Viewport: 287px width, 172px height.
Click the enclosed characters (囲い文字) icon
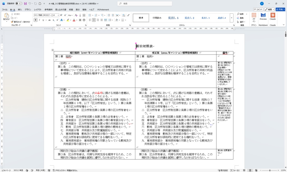coord(84,20)
